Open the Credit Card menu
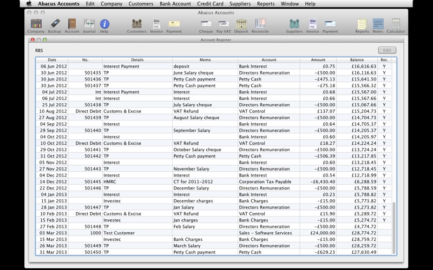Image resolution: width=433 pixels, height=270 pixels. tap(210, 4)
